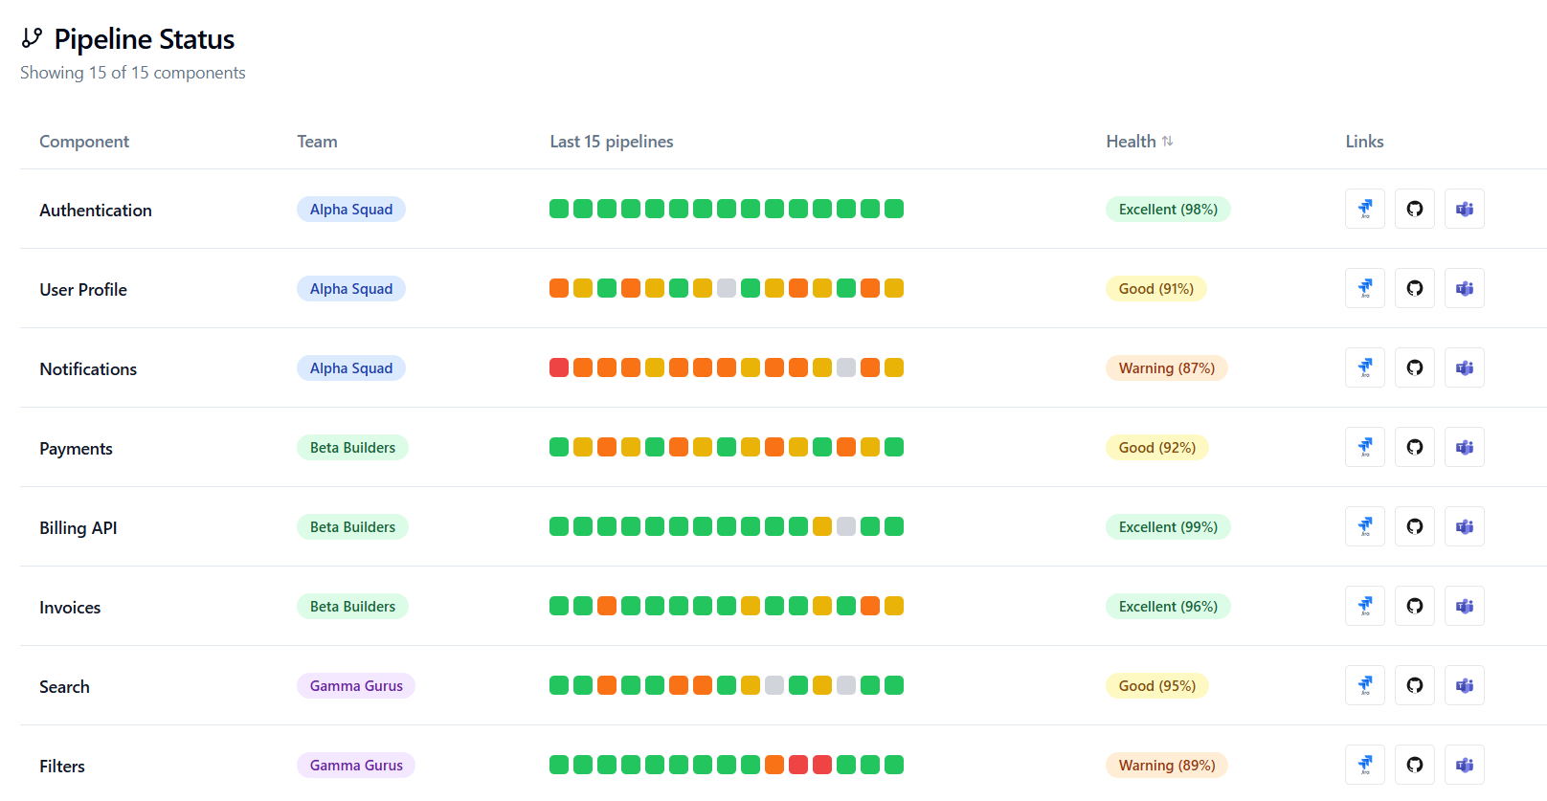Open GitHub repo for Billing API

point(1415,526)
